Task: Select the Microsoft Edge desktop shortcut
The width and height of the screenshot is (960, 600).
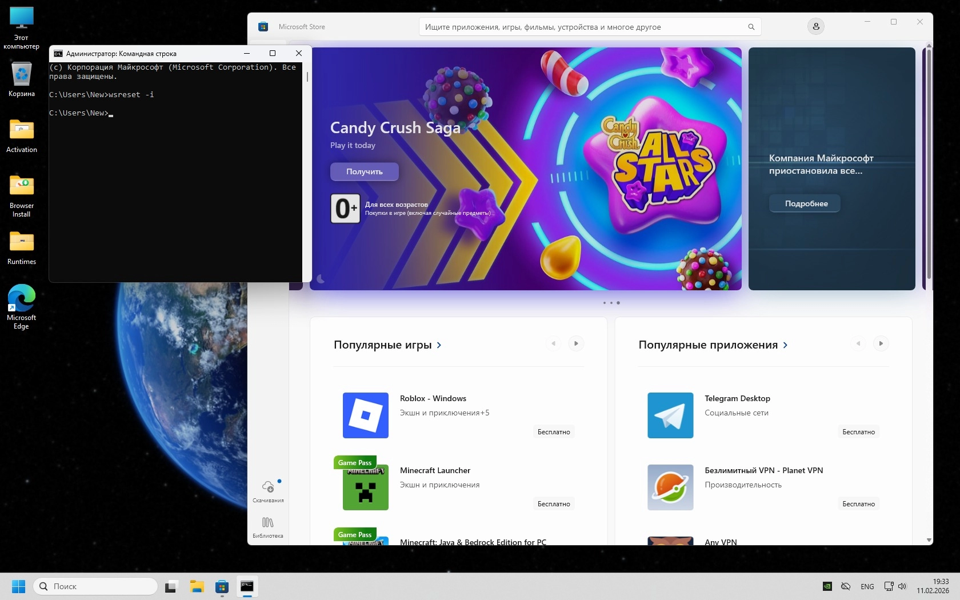Action: [22, 307]
